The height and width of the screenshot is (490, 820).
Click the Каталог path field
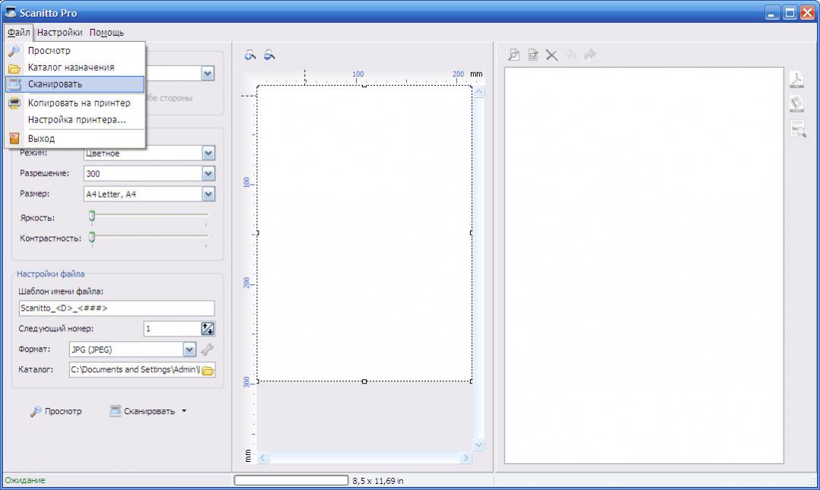[x=135, y=370]
